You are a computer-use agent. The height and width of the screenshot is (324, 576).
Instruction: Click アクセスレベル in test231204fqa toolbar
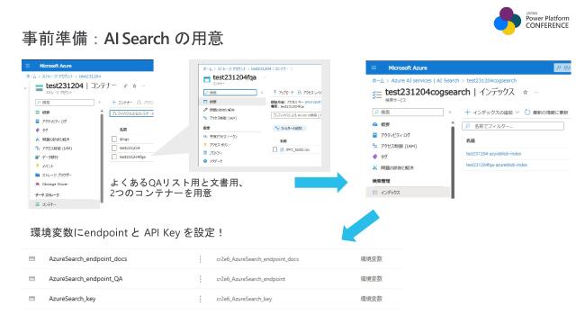tap(310, 92)
